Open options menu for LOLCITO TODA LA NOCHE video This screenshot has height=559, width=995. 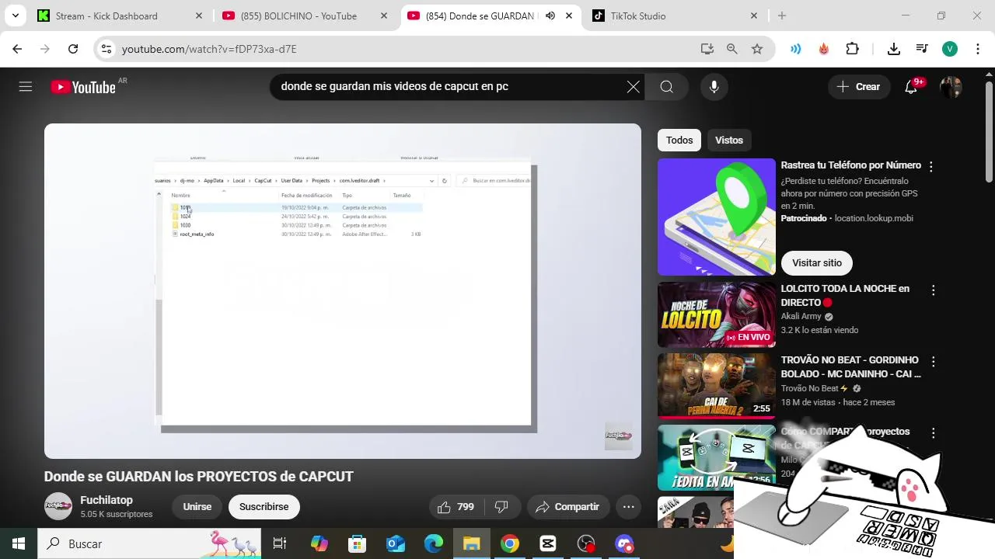(933, 290)
